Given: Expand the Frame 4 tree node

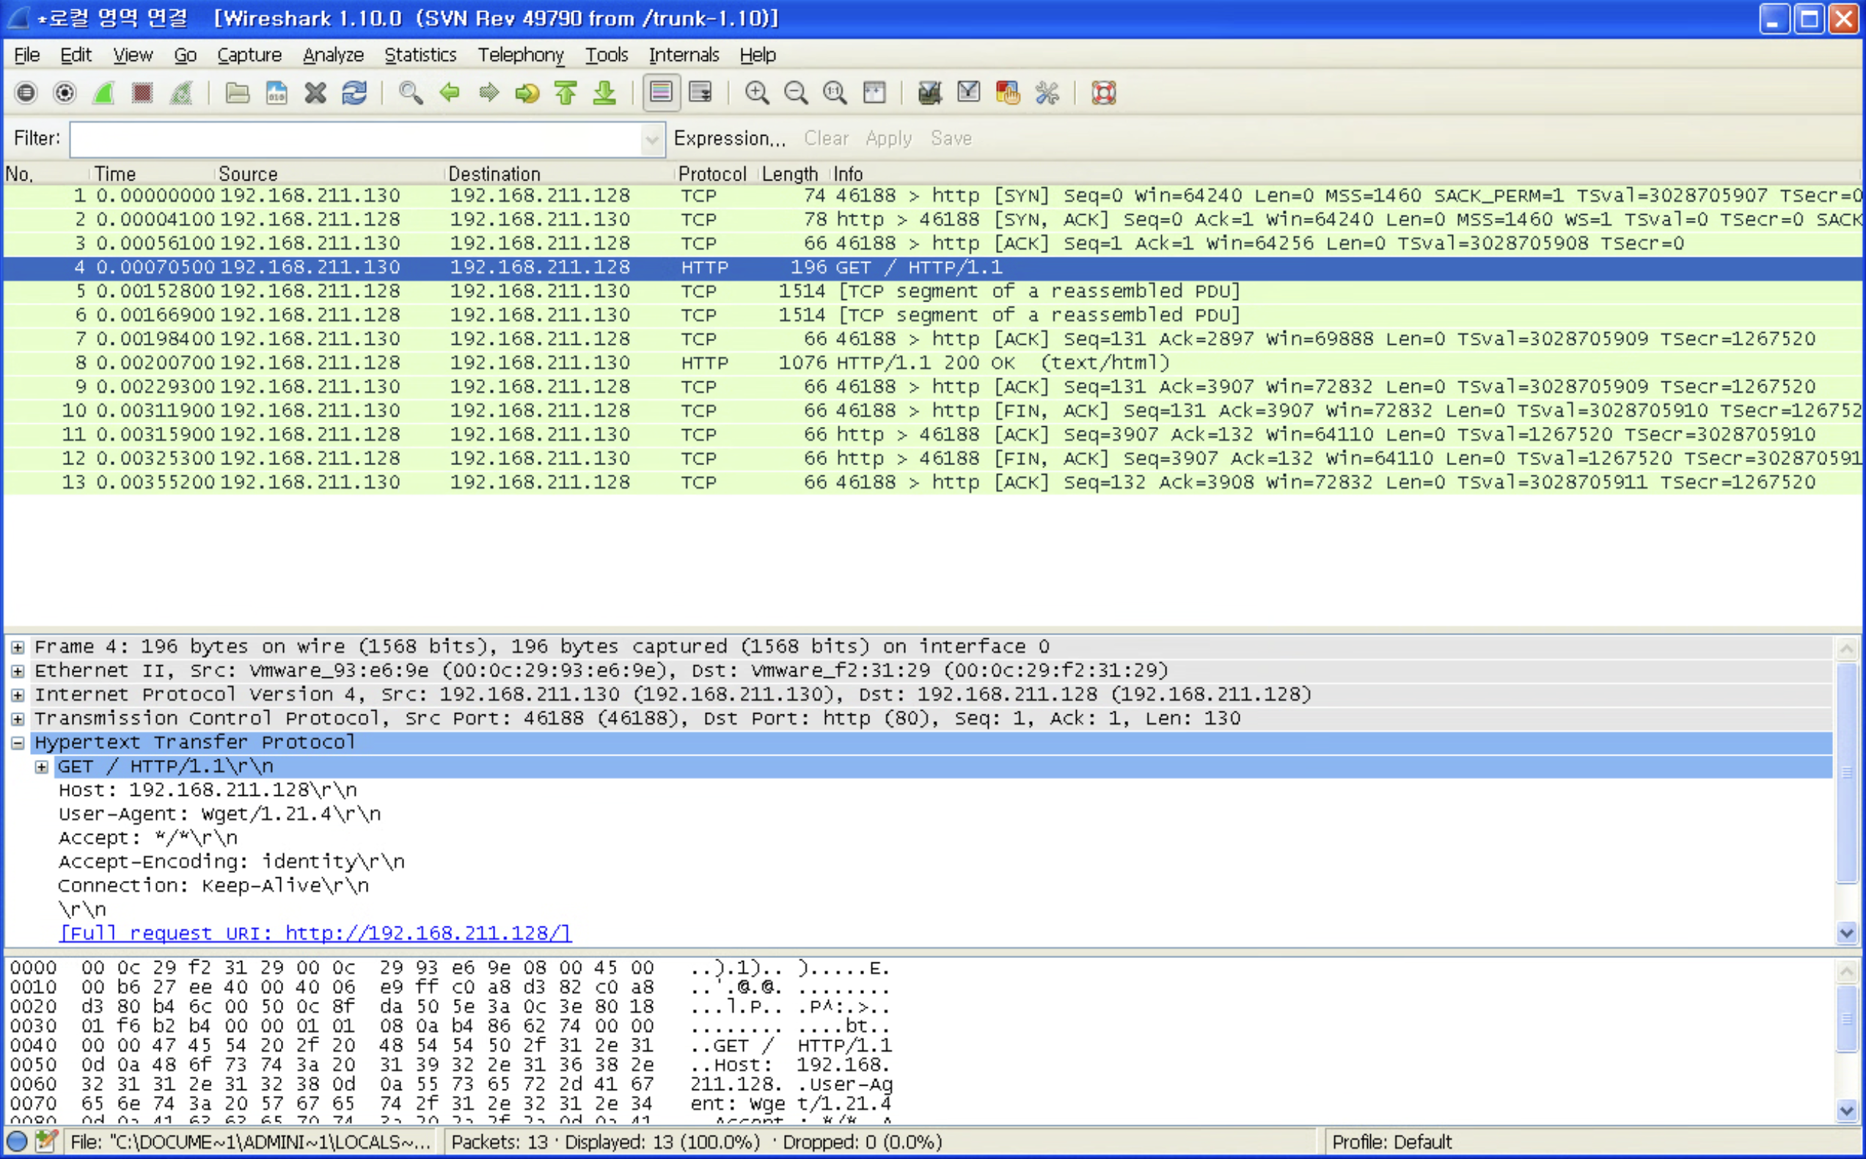Looking at the screenshot, I should (18, 648).
